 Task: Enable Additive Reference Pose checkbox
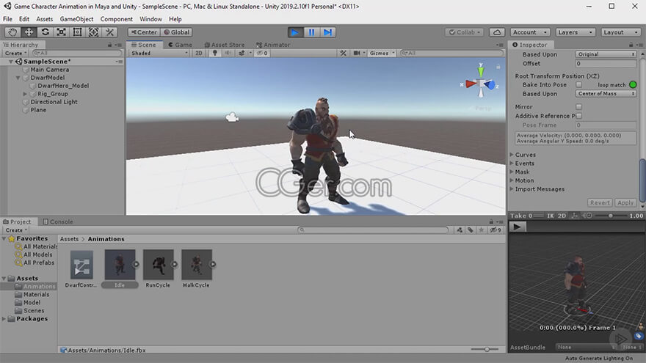pyautogui.click(x=579, y=116)
